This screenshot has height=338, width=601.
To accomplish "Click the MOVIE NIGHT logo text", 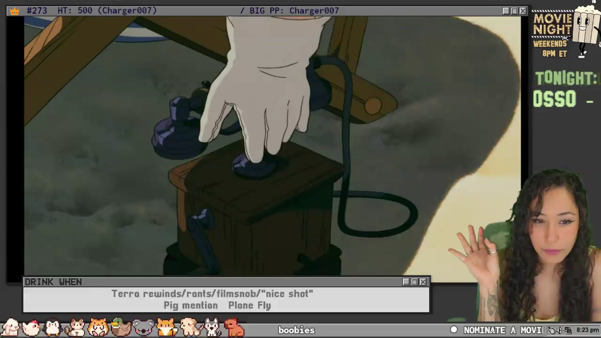I will [x=553, y=24].
